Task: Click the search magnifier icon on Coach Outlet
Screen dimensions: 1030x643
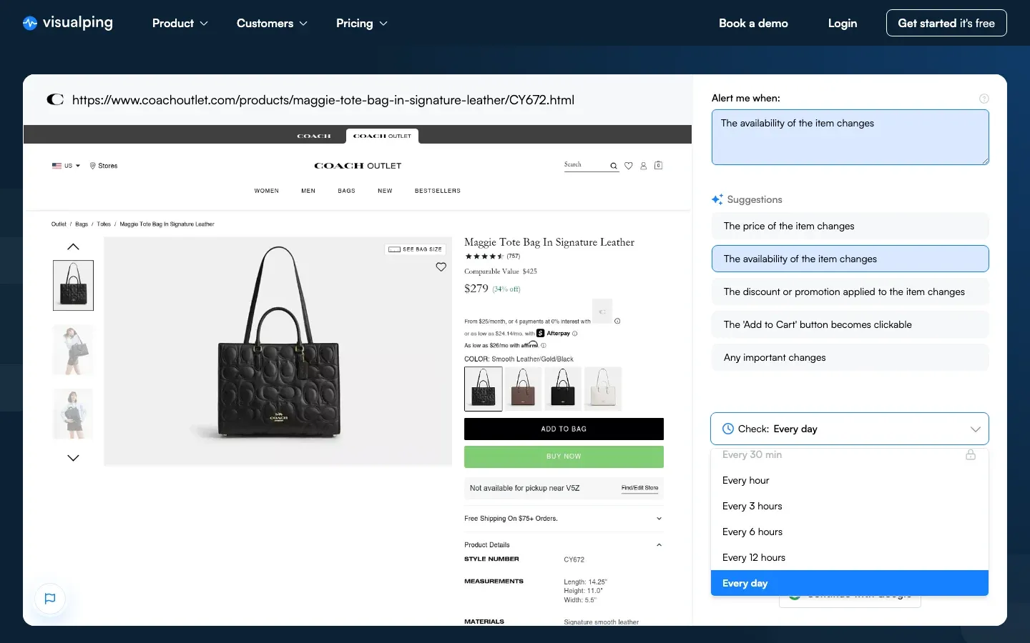Action: click(614, 166)
